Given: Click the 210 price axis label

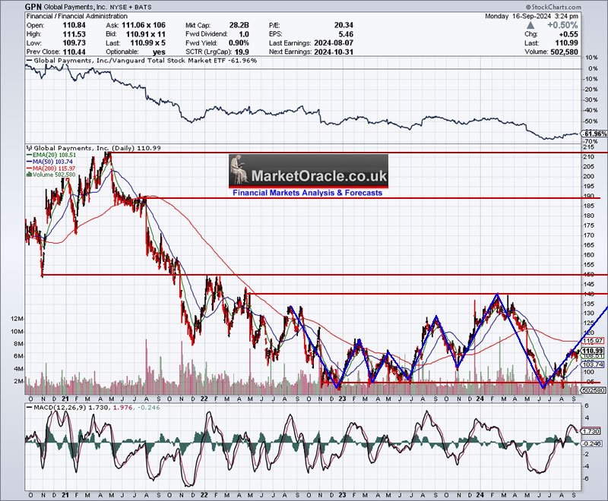Looking at the screenshot, I should pyautogui.click(x=588, y=157).
